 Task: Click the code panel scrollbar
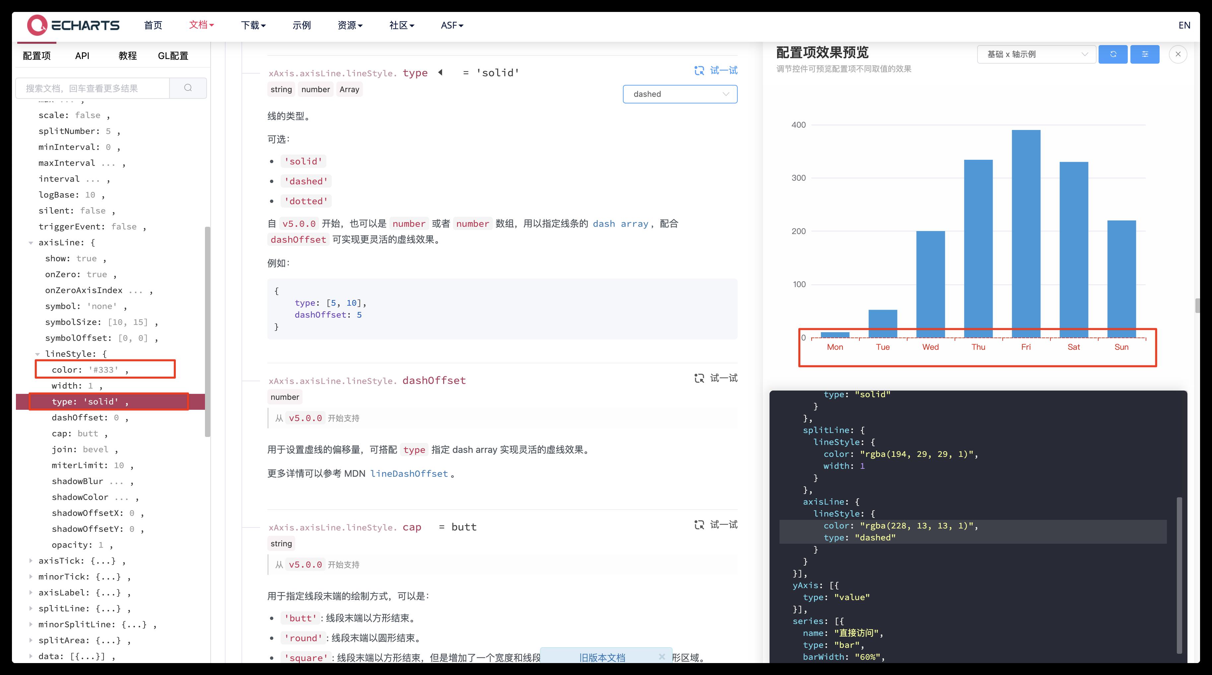pyautogui.click(x=1179, y=575)
